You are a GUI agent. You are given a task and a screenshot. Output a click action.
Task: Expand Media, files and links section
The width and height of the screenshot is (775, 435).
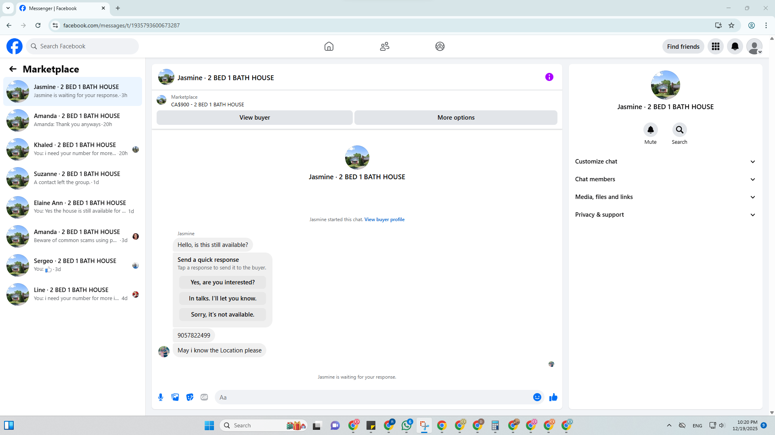point(665,197)
